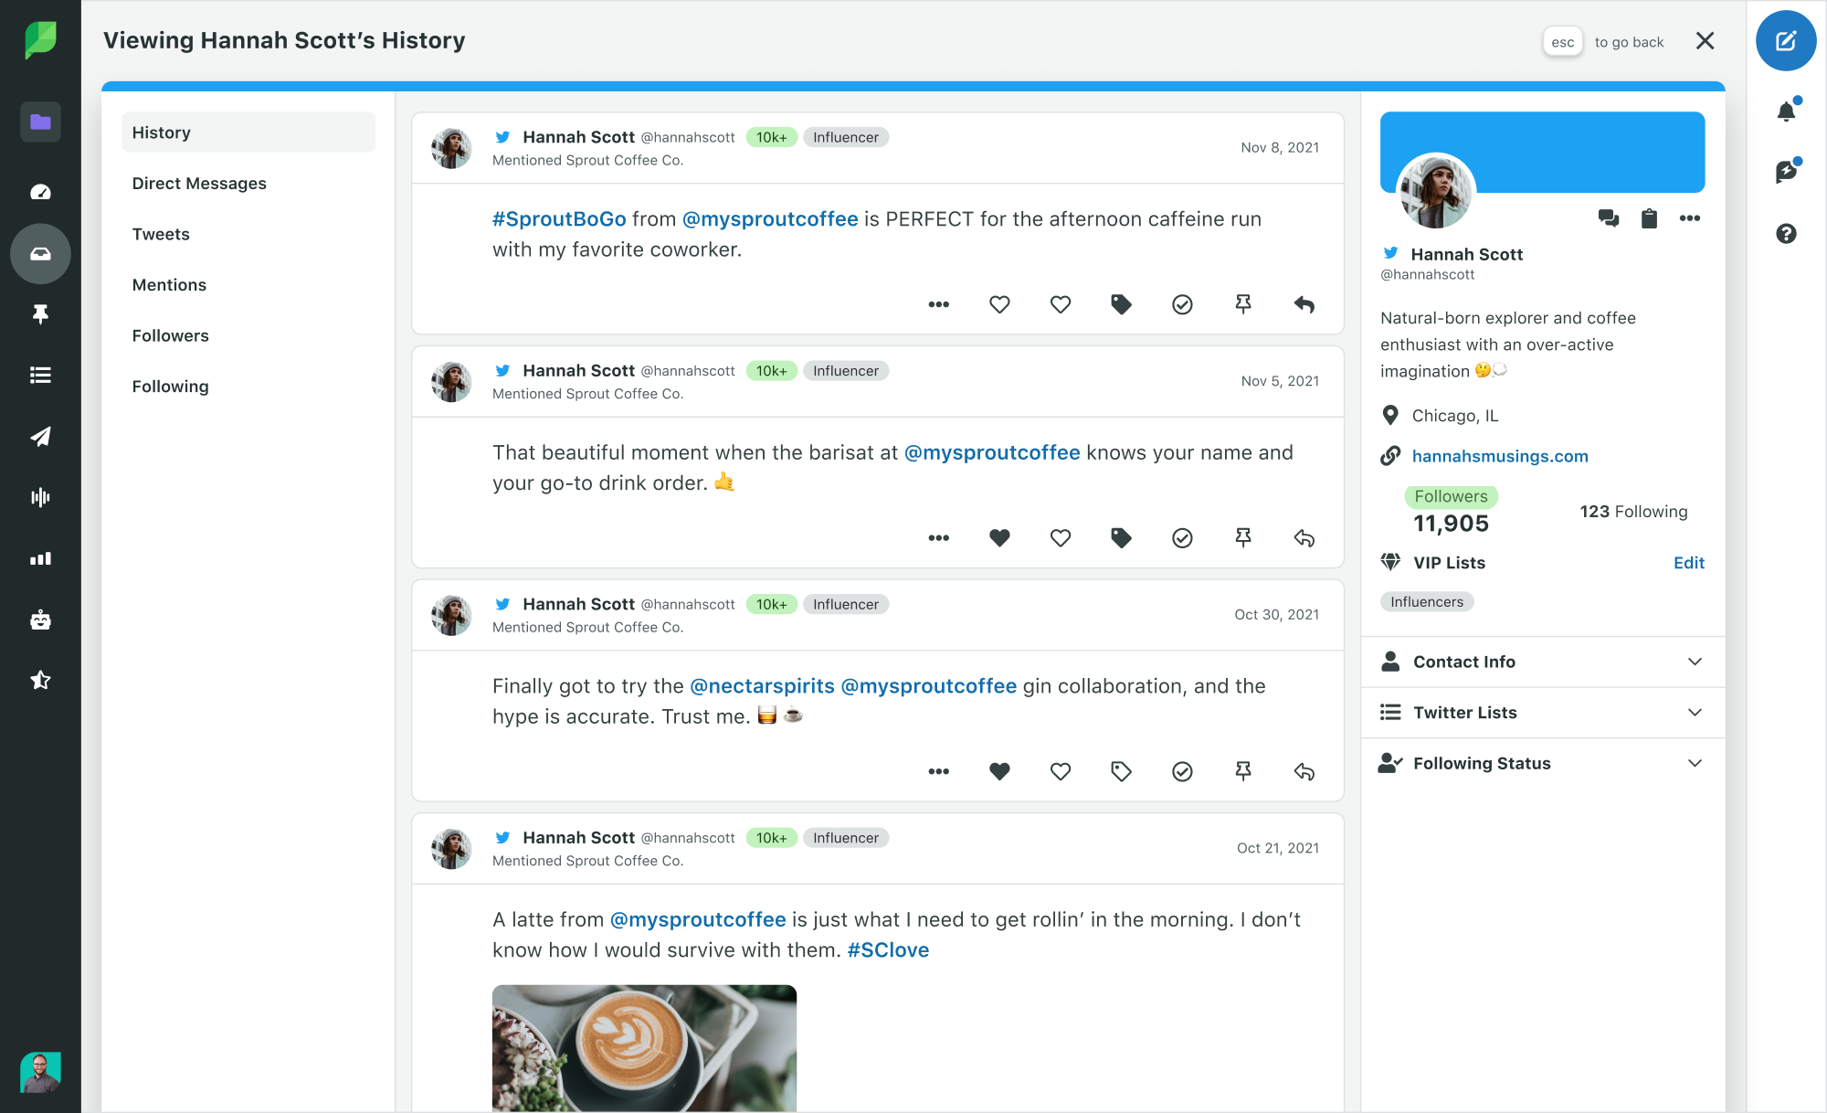Open hannahsmusings.com website link
1827x1113 pixels.
click(x=1499, y=456)
